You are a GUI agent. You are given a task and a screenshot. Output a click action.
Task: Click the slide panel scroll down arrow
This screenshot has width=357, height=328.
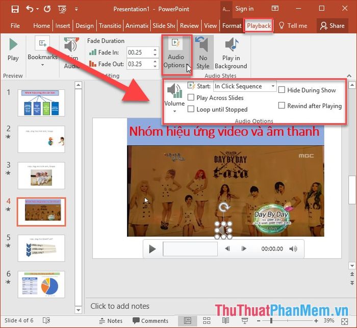tap(79, 310)
